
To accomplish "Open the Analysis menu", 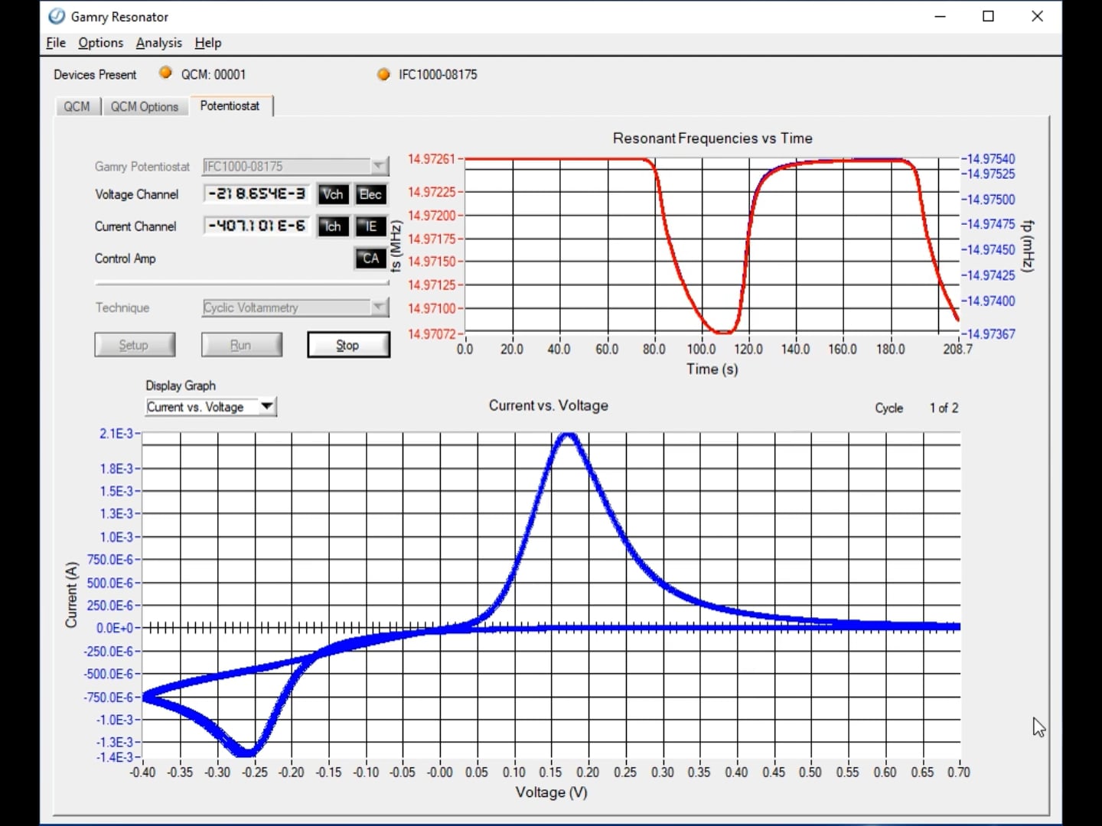I will point(159,43).
